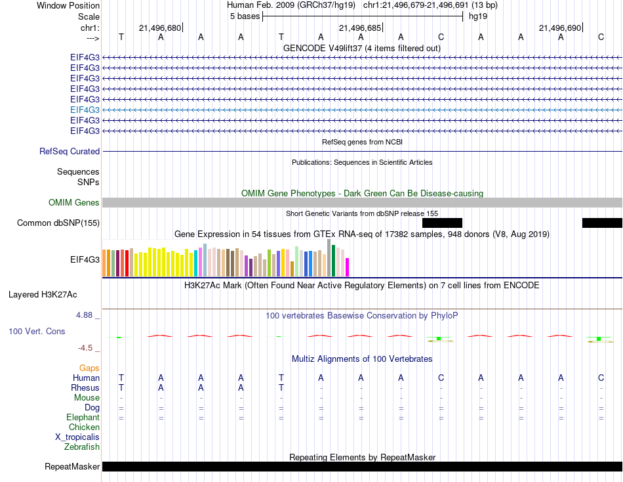Screen dimensions: 623x482
Task: Click the RefSeq Curated track label
Action: click(x=70, y=151)
